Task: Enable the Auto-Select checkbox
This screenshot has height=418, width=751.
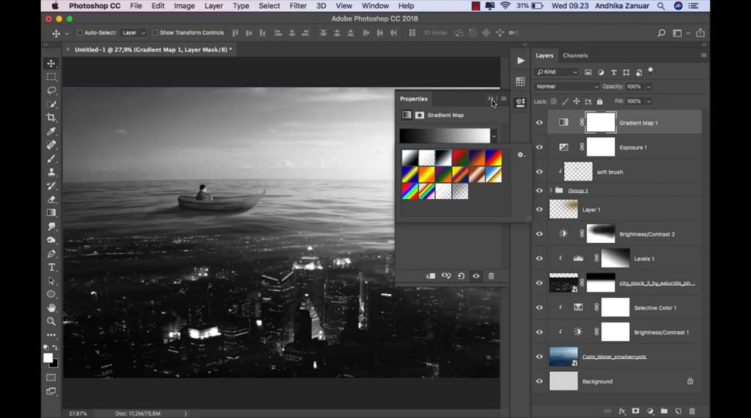Action: coord(80,33)
